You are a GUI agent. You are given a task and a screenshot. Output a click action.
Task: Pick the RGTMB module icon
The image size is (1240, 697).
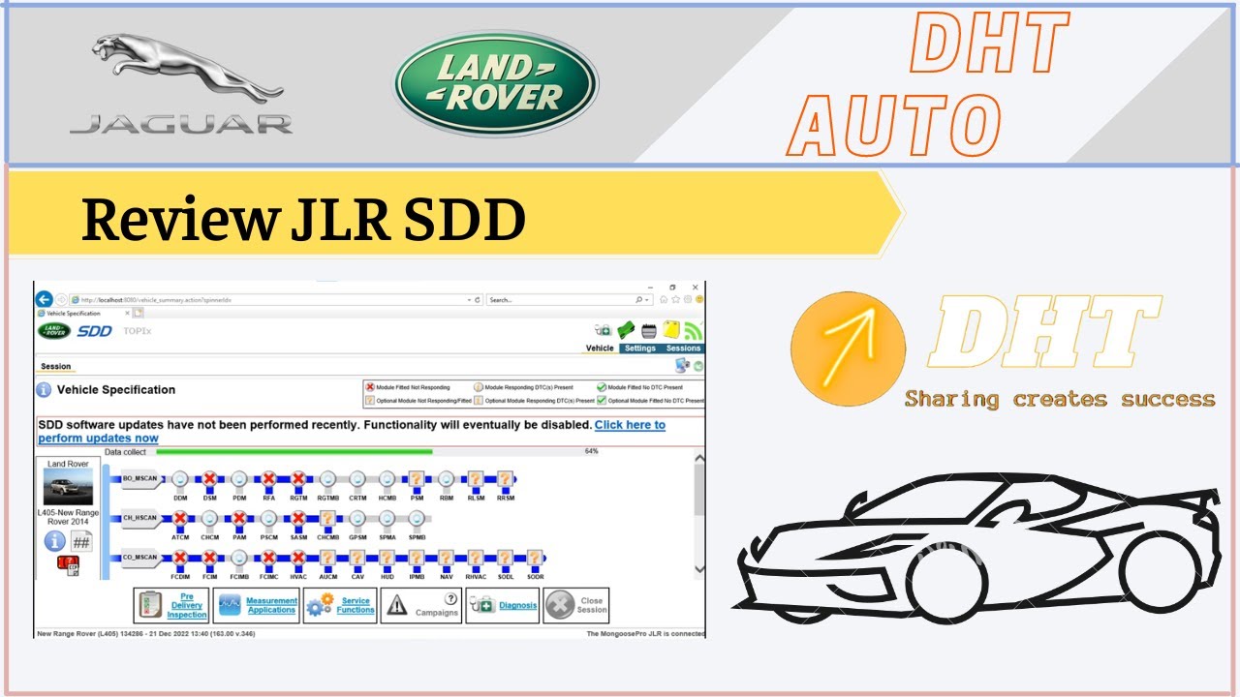(327, 478)
